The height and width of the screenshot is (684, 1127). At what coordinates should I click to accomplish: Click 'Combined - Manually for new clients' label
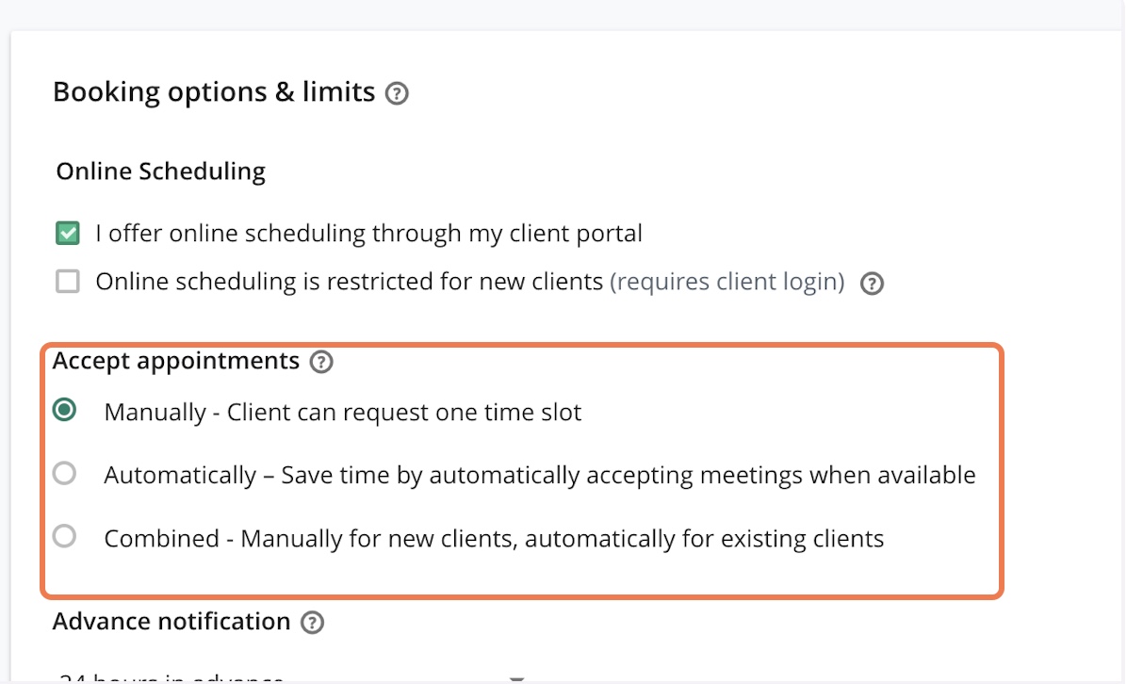click(x=494, y=539)
